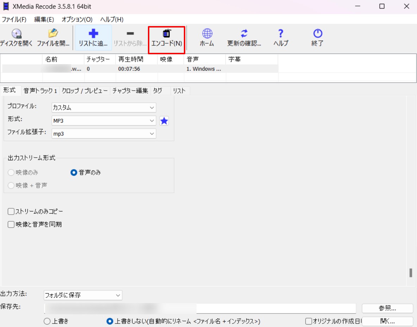417x327 pixels.
Task: Open ファイル(F) menu
Action: [14, 19]
